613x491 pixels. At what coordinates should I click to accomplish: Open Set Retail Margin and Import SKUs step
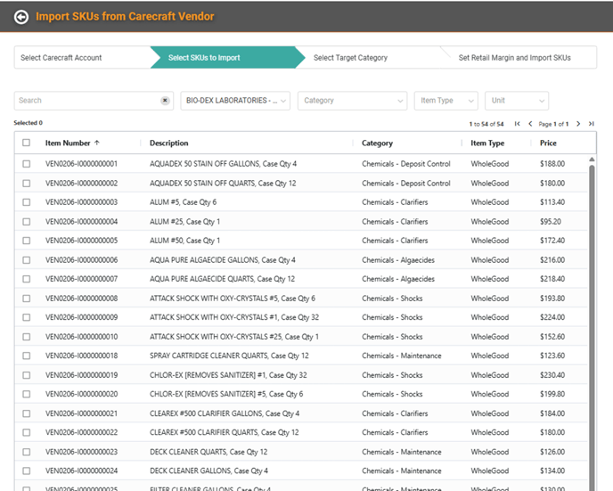coord(514,58)
